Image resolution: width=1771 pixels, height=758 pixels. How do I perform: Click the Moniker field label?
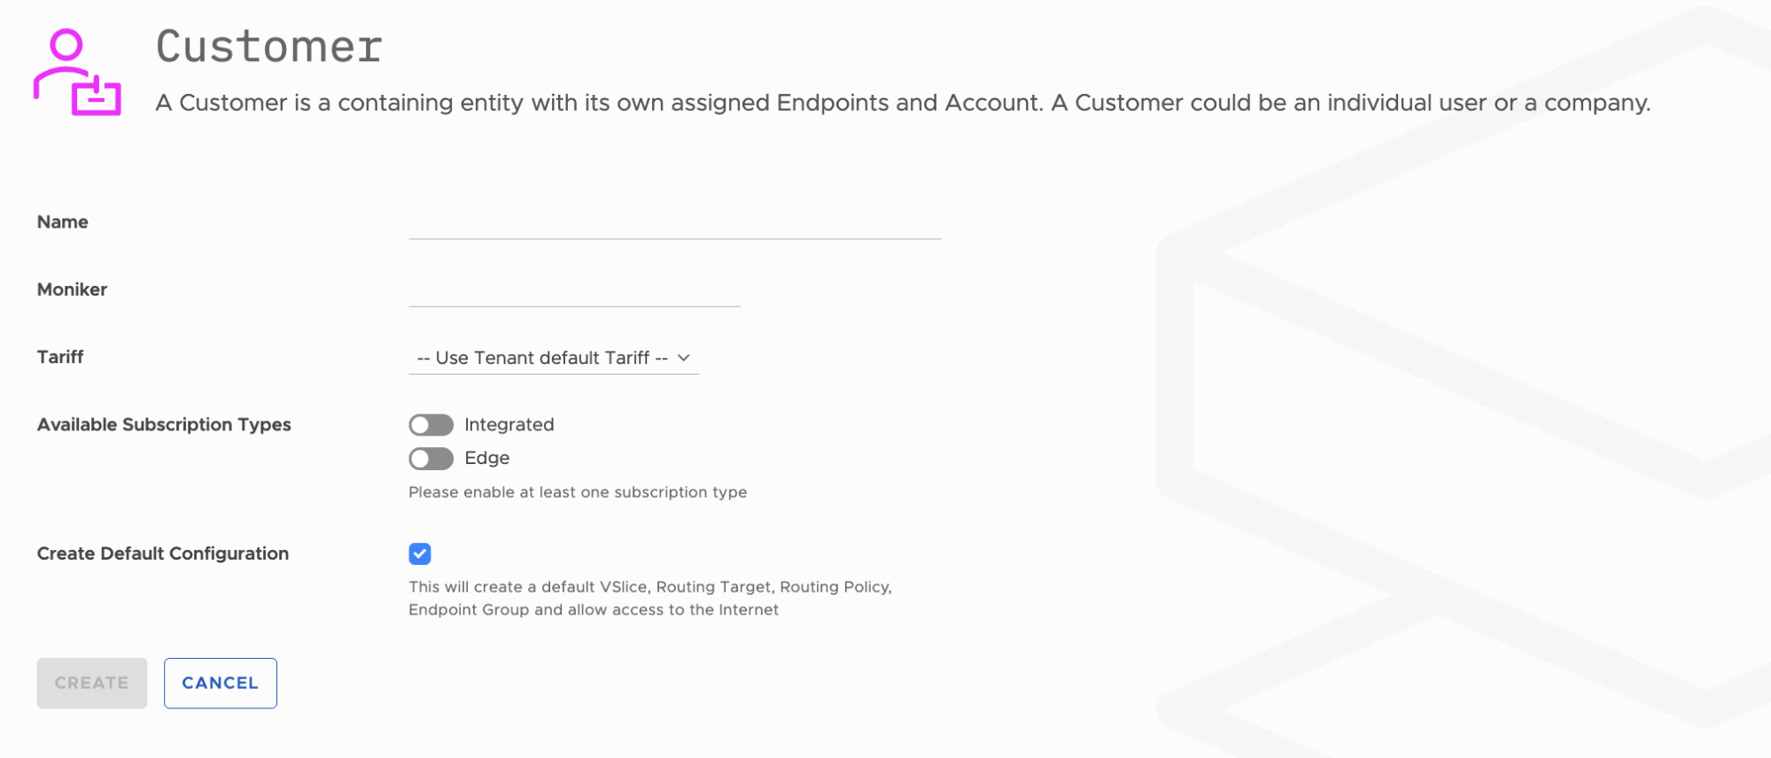(x=73, y=290)
